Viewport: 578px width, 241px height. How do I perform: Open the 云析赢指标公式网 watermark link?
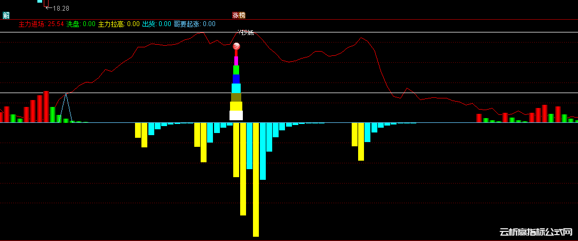535,232
